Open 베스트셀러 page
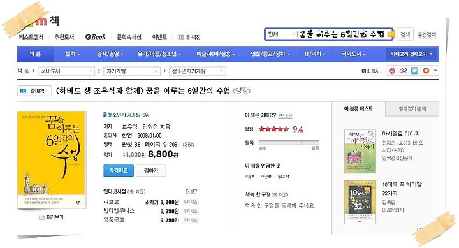 (31, 37)
